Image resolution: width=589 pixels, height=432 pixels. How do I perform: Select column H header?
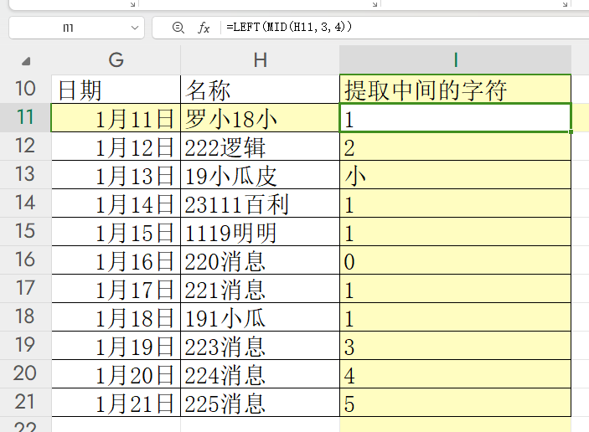click(x=260, y=60)
